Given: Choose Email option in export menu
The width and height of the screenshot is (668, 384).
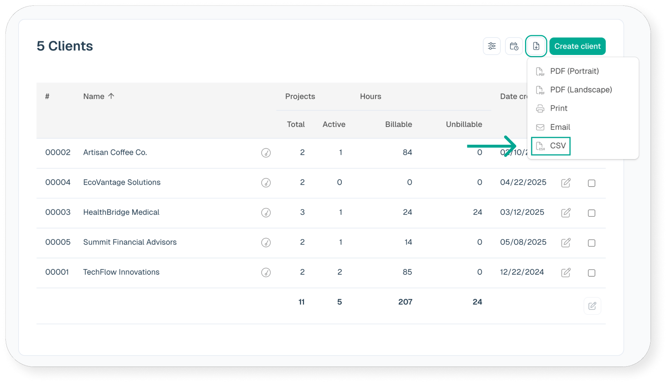Looking at the screenshot, I should click(x=560, y=127).
